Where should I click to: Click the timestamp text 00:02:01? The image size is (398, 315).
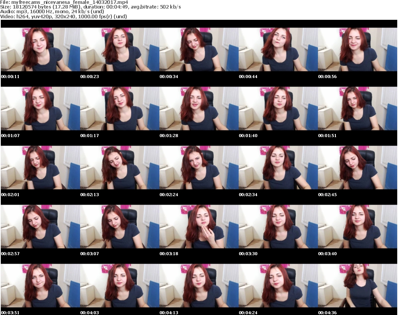pyautogui.click(x=10, y=195)
